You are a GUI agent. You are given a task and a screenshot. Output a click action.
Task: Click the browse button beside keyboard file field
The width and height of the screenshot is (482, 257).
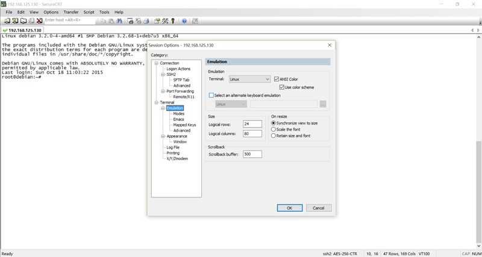(x=323, y=104)
